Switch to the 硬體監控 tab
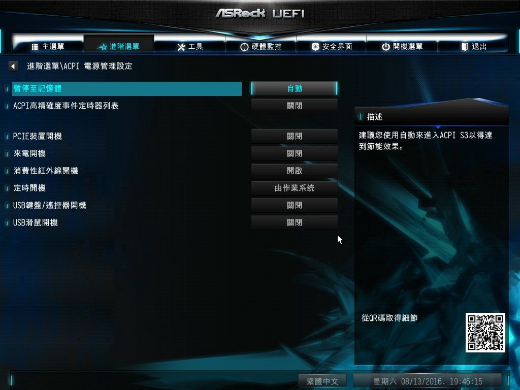 click(261, 46)
